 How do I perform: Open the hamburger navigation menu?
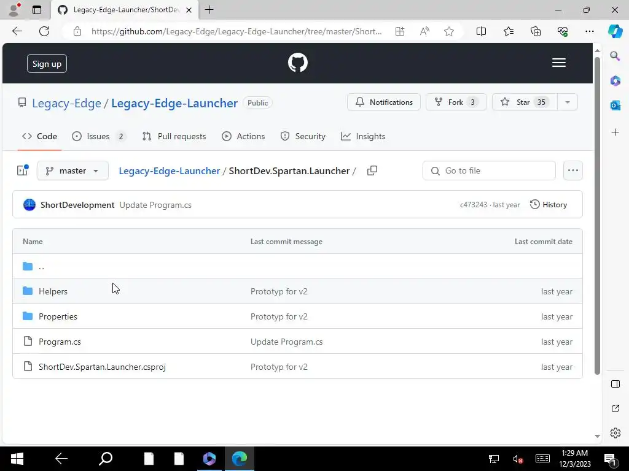559,63
